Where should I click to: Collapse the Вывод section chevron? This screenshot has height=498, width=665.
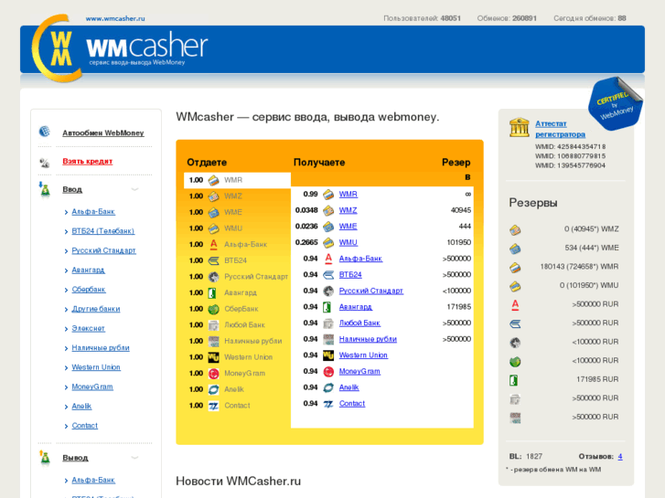pyautogui.click(x=134, y=458)
